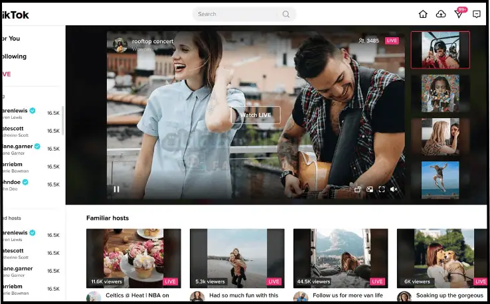Viewport: 490px width, 304px height.
Task: Click the Search input field
Action: coord(239,14)
